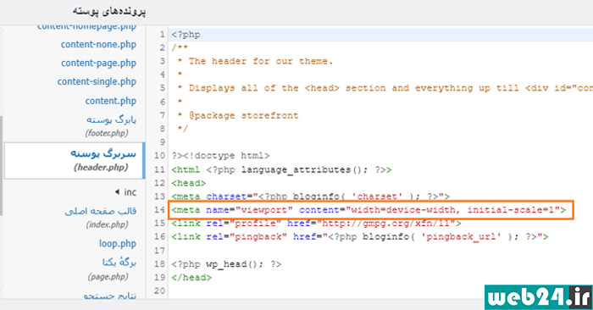The height and width of the screenshot is (310, 593).
Task: Click the sidebar file list scrollbar
Action: (1, 165)
